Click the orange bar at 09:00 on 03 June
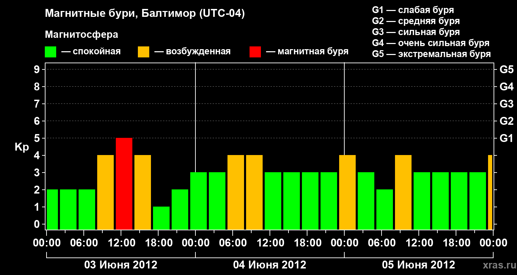Screen dimensions: 517x275 click(105, 192)
